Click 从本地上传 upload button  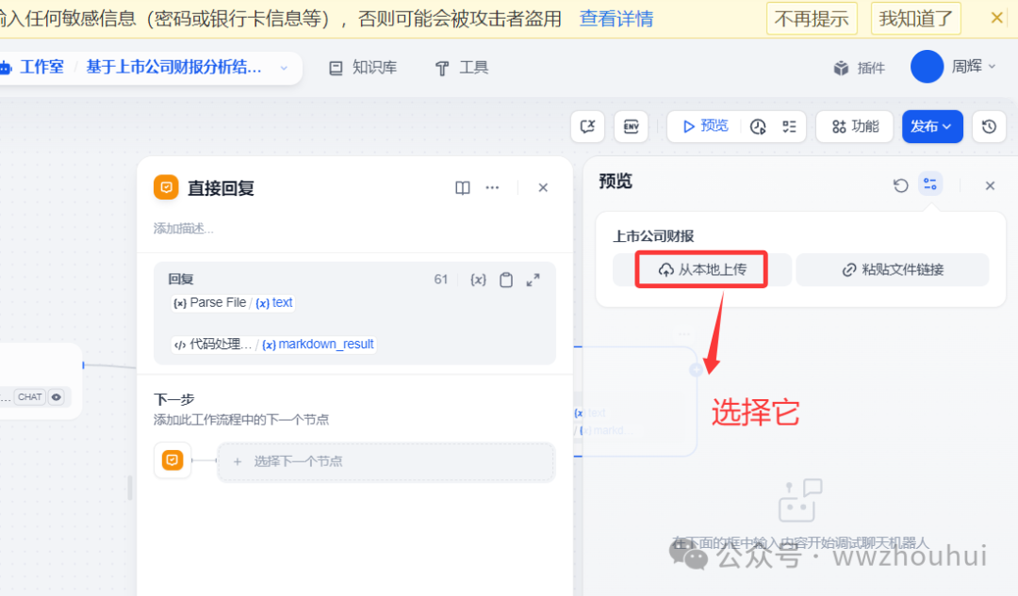pos(702,270)
